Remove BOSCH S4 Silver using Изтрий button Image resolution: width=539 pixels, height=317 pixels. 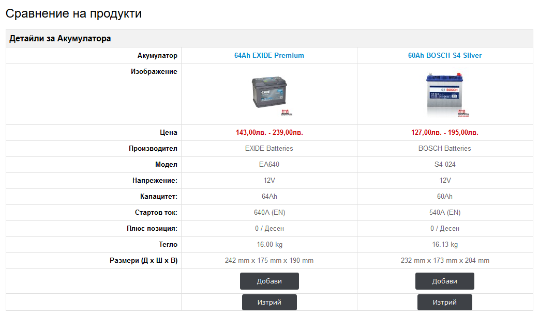point(445,302)
